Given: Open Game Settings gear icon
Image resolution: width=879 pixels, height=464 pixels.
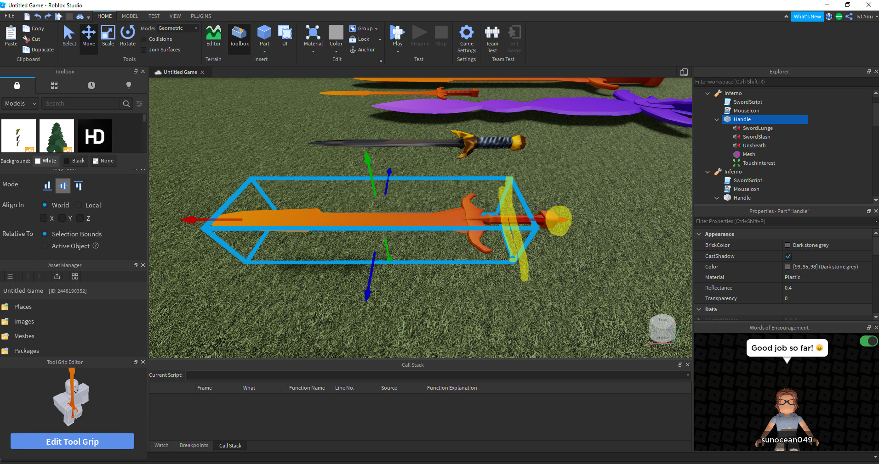Looking at the screenshot, I should [466, 33].
